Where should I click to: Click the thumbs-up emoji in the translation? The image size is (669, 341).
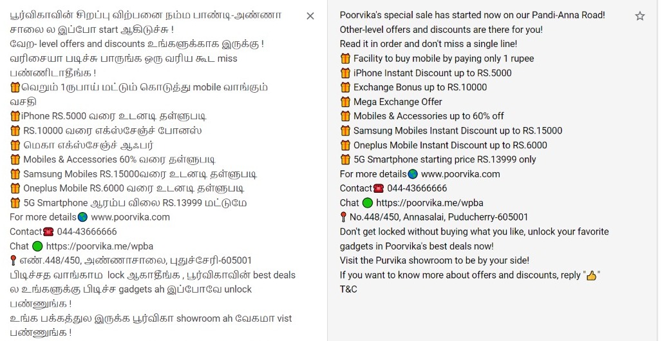pos(591,275)
